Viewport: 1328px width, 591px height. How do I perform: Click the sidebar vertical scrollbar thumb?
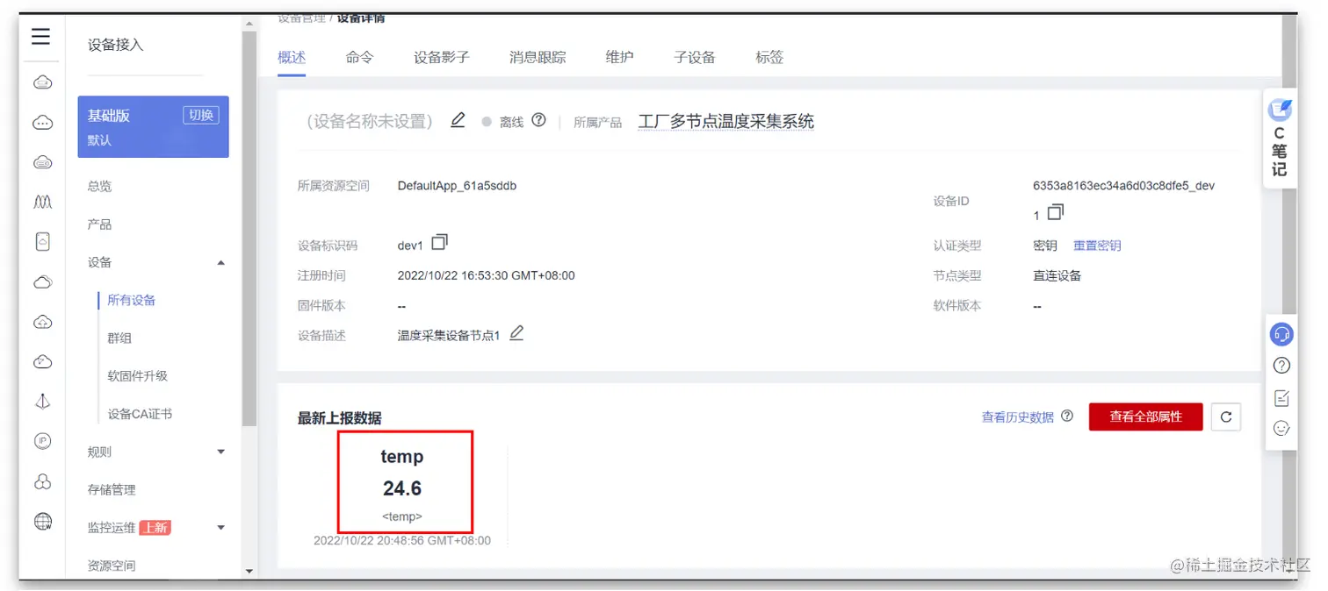(249, 228)
